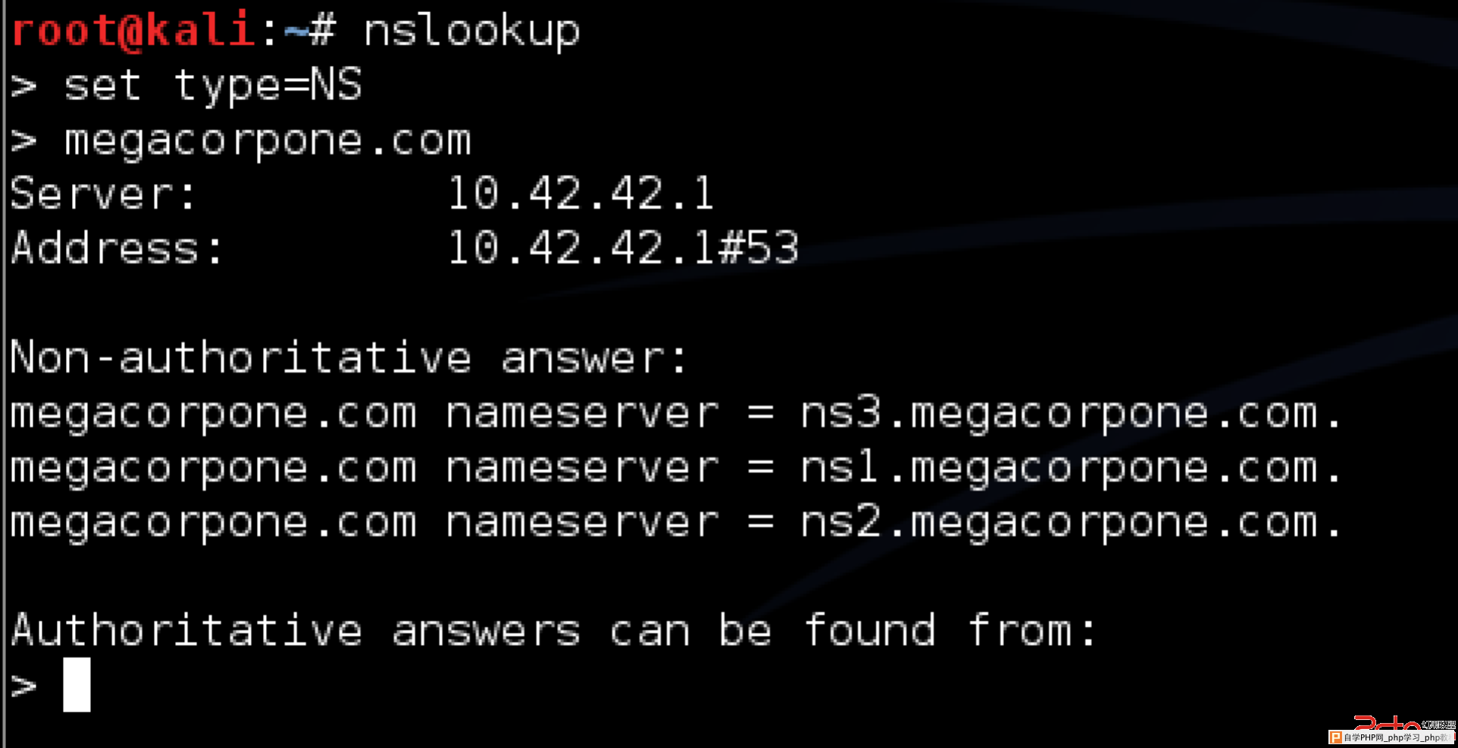Click the set type=NS command
1458x748 pixels.
click(213, 86)
